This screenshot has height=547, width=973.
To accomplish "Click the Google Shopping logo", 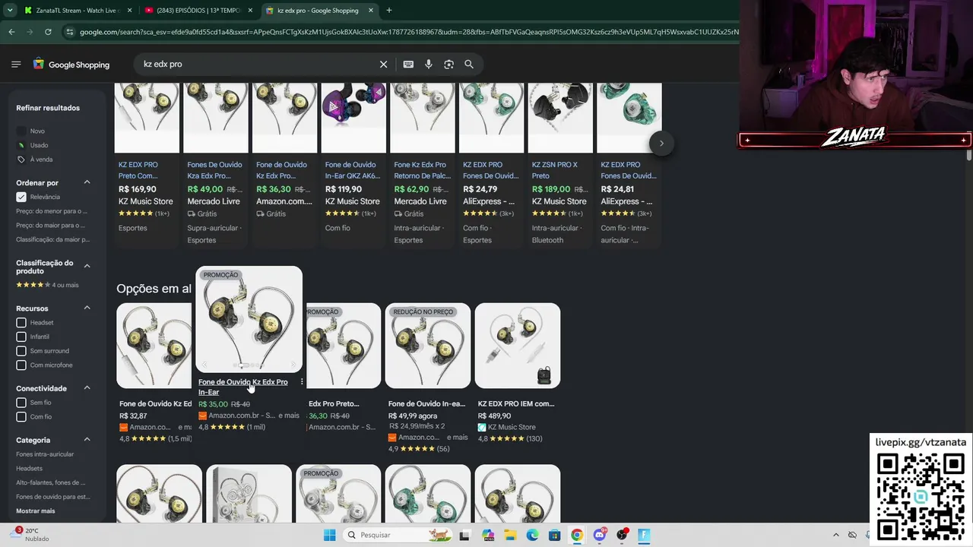I will (71, 65).
